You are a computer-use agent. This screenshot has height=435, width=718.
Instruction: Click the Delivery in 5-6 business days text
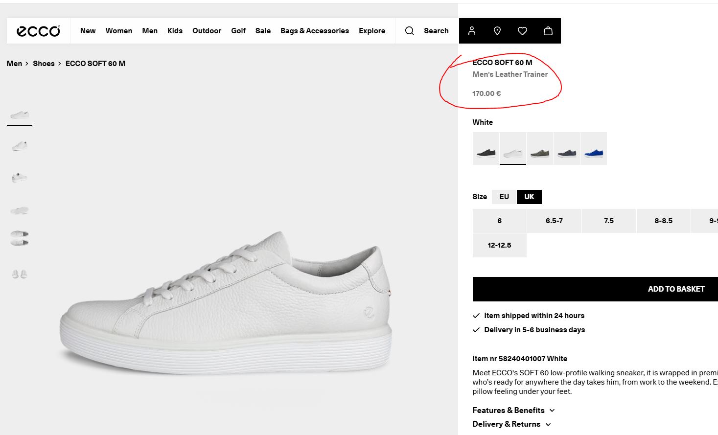534,330
